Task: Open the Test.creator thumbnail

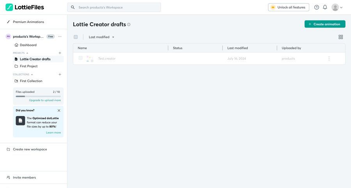Action: (90, 59)
